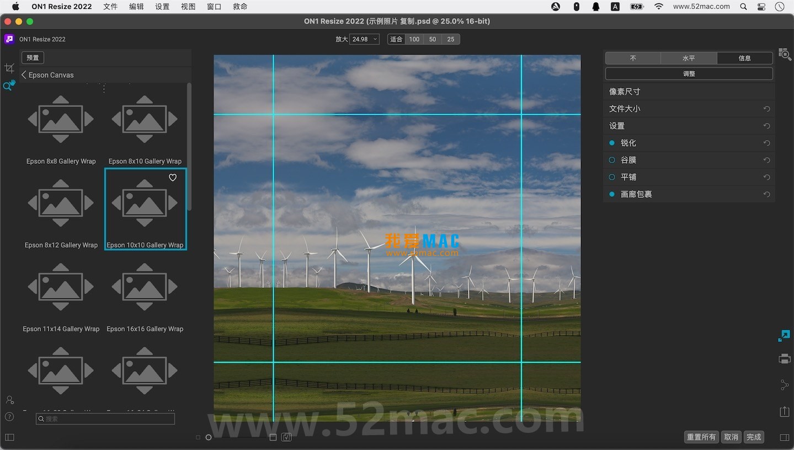Click the 预置 button
Screen dimensions: 794x450
point(33,57)
